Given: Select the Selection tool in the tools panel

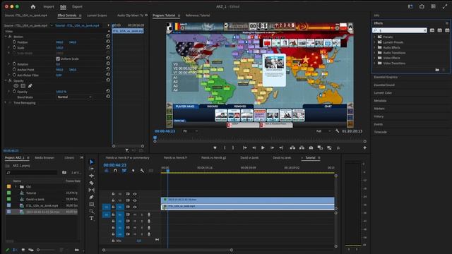Looking at the screenshot, I should [x=92, y=162].
